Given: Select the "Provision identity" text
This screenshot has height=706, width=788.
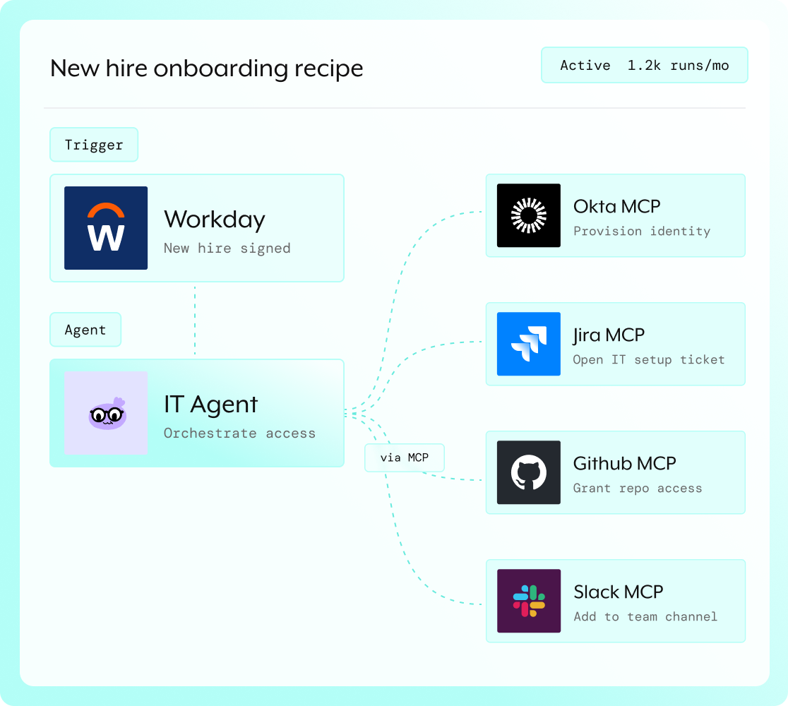Looking at the screenshot, I should [642, 231].
